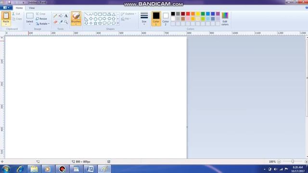Switch to the View ribbon tab

[32, 8]
